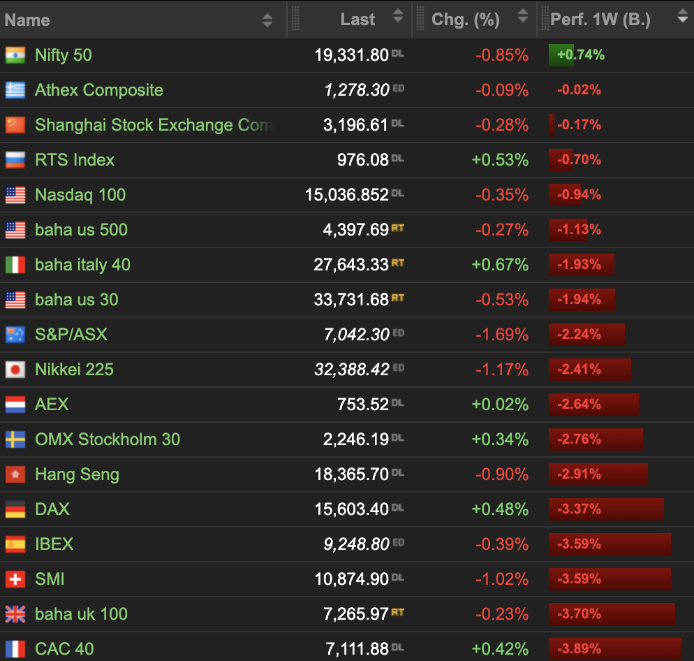Screen dimensions: 694x661
Task: Click the Swiss flag beside SMI
Action: 15,579
